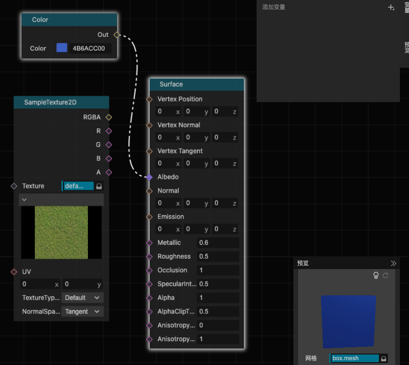
Task: Click the Emission input port
Action: click(x=149, y=217)
